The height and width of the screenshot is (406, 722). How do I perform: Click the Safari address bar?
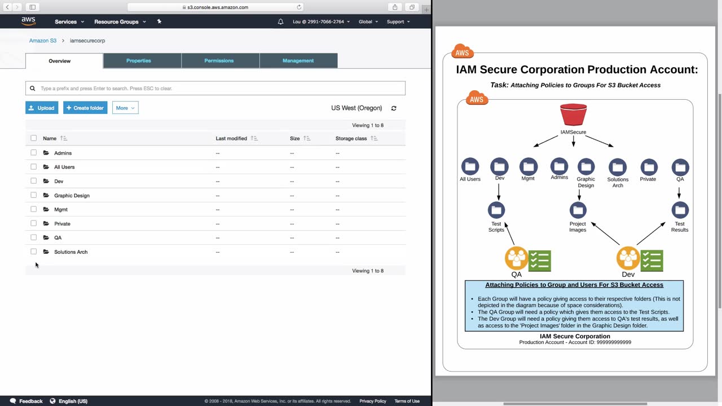215,7
